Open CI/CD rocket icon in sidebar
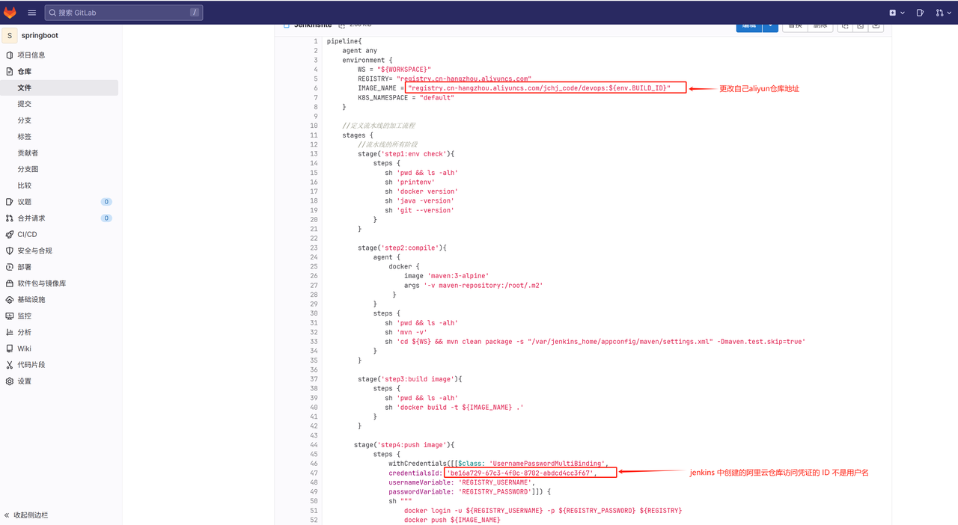 click(x=10, y=234)
